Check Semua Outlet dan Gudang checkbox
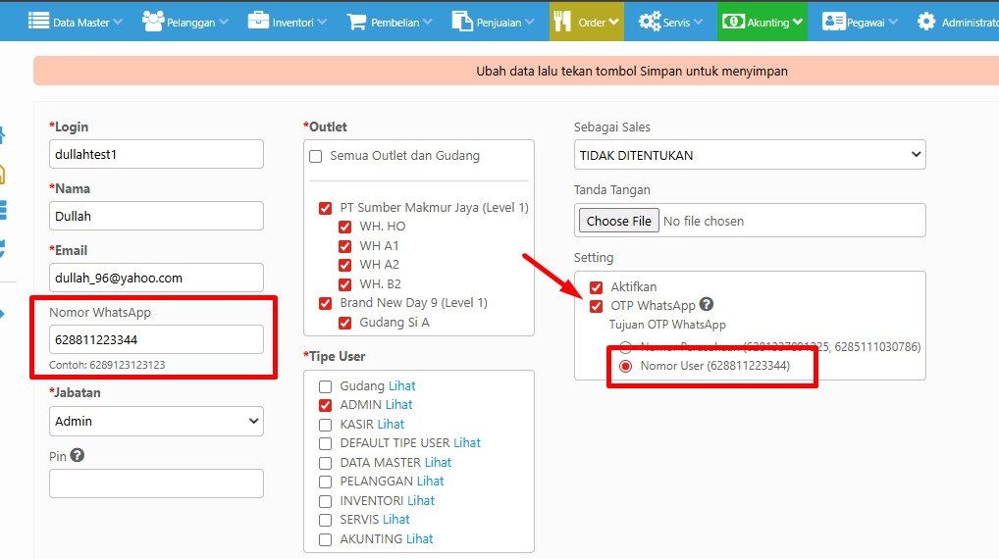This screenshot has width=999, height=559. [316, 156]
